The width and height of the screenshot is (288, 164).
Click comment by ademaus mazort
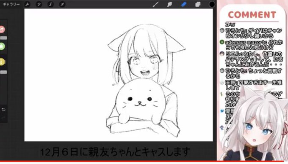254,45
